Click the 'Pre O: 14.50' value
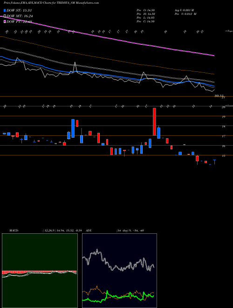The height and width of the screenshot is (308, 233). [145, 10]
